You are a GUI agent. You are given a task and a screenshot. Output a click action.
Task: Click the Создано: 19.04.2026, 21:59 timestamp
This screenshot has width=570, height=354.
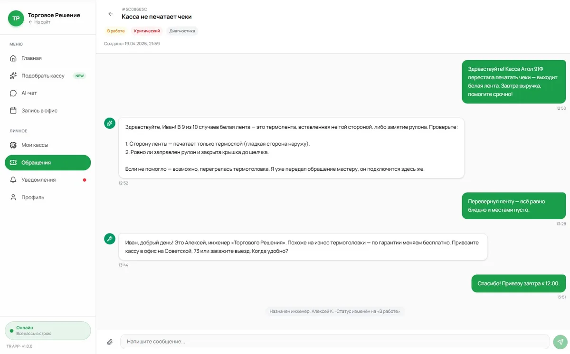[x=132, y=44]
